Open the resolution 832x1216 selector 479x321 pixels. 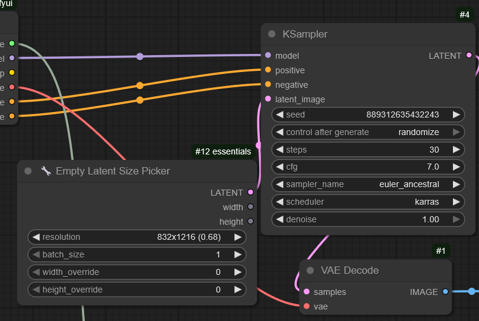tap(137, 237)
